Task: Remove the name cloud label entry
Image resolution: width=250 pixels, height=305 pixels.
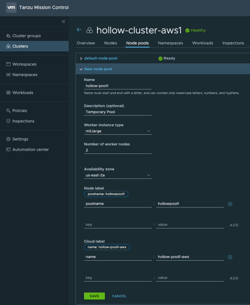Action: point(230,257)
